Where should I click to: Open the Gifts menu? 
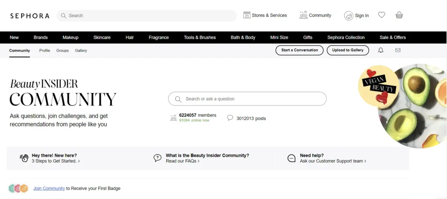308,38
